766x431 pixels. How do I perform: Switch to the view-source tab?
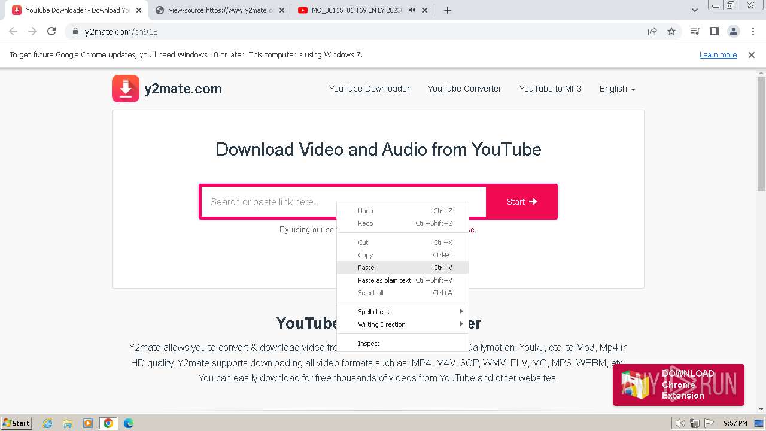click(x=219, y=10)
